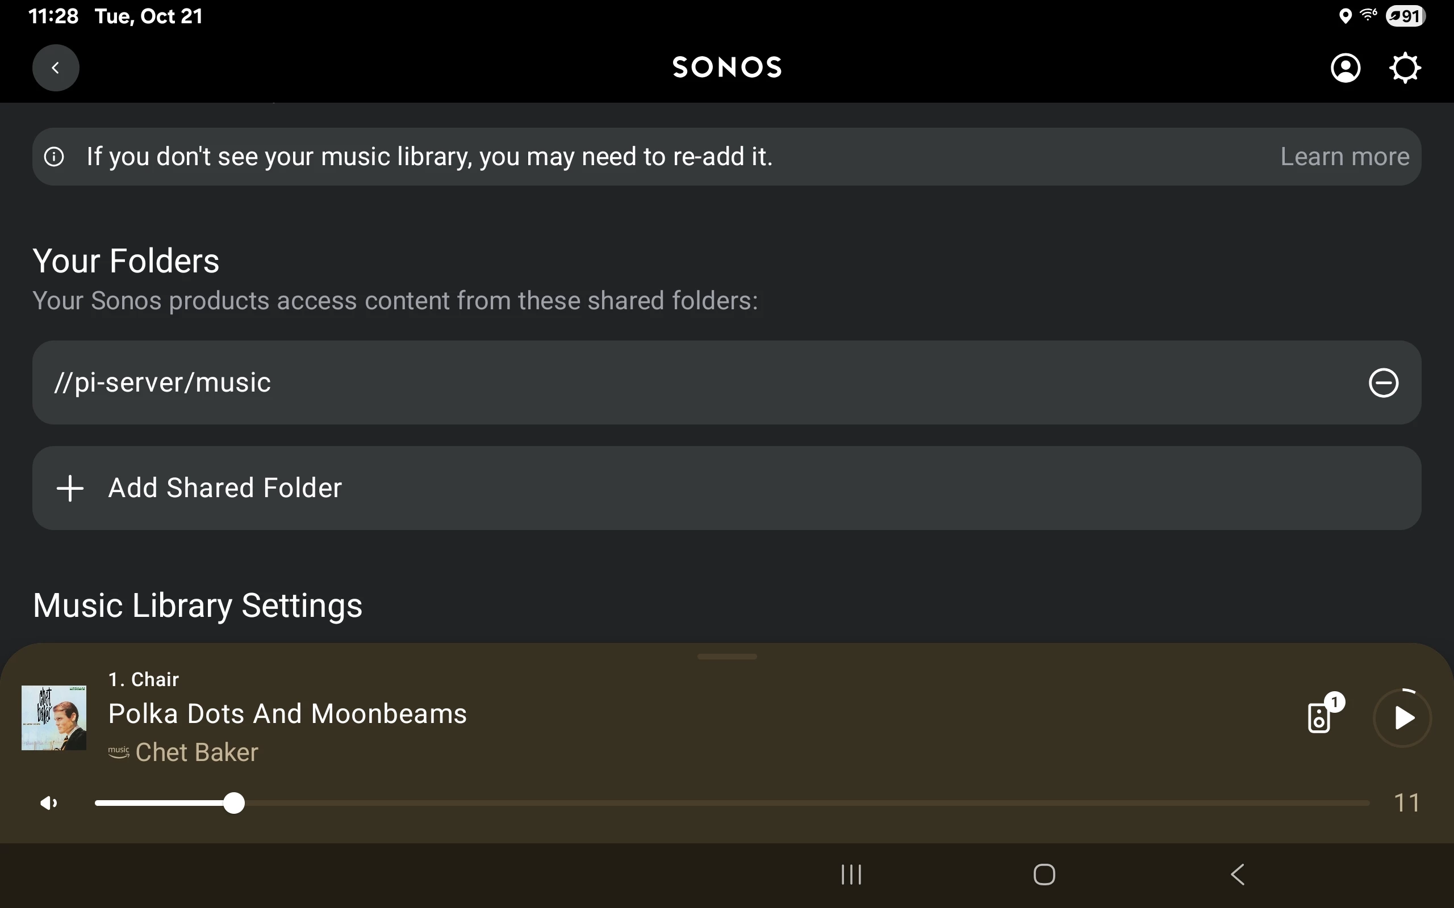Expand the now playing panel drag handle

tap(727, 657)
